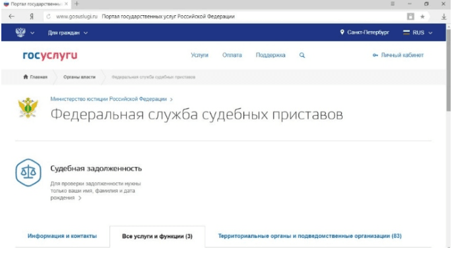Viewport: 452px width, 253px height.
Task: Go back with the browser back arrow
Action: (11, 17)
